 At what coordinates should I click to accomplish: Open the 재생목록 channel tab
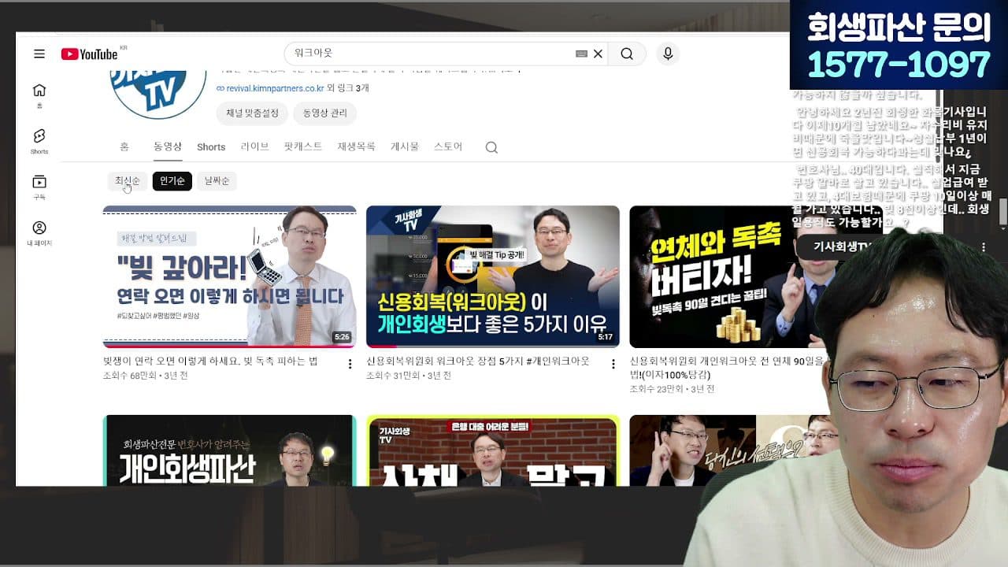(356, 146)
